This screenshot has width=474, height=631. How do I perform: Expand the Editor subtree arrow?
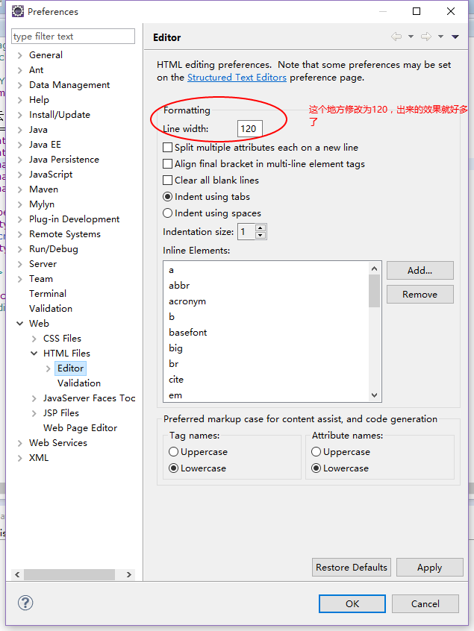[x=49, y=368]
